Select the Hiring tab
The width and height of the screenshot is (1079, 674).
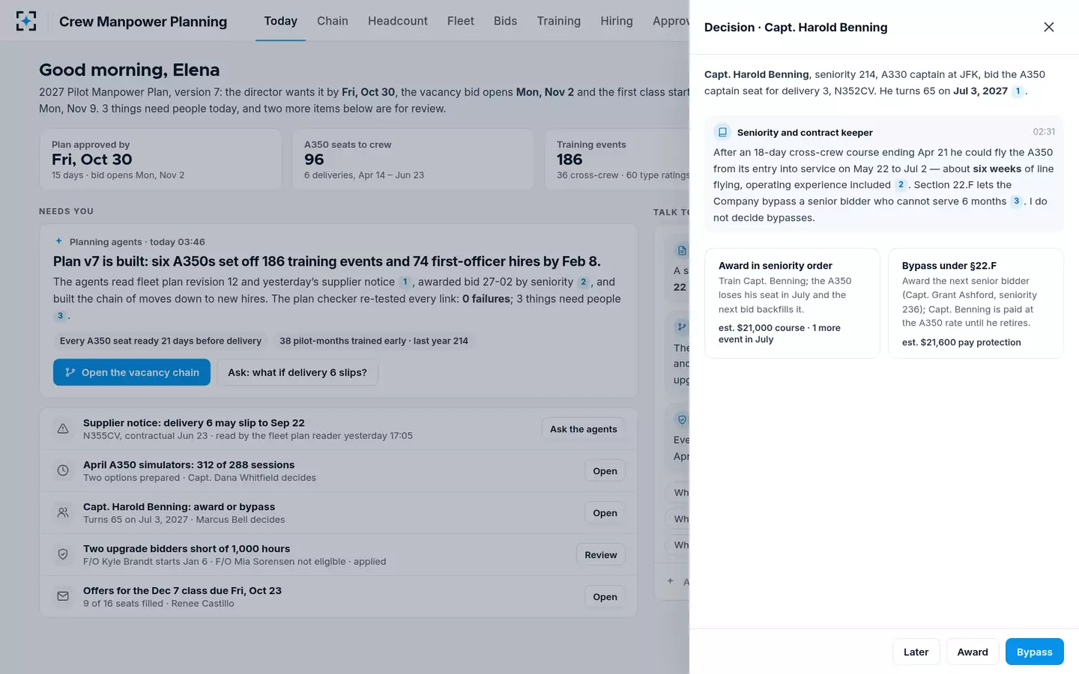[617, 21]
